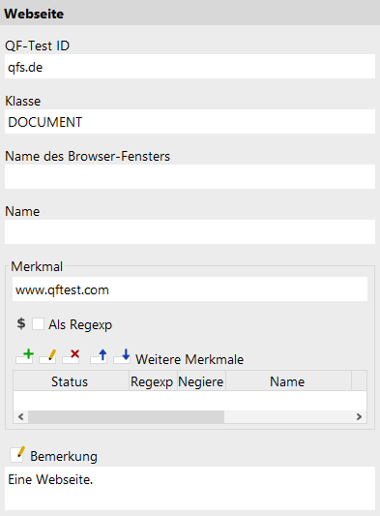Click the Bemerkung label text
This screenshot has height=516, width=380.
pyautogui.click(x=64, y=456)
